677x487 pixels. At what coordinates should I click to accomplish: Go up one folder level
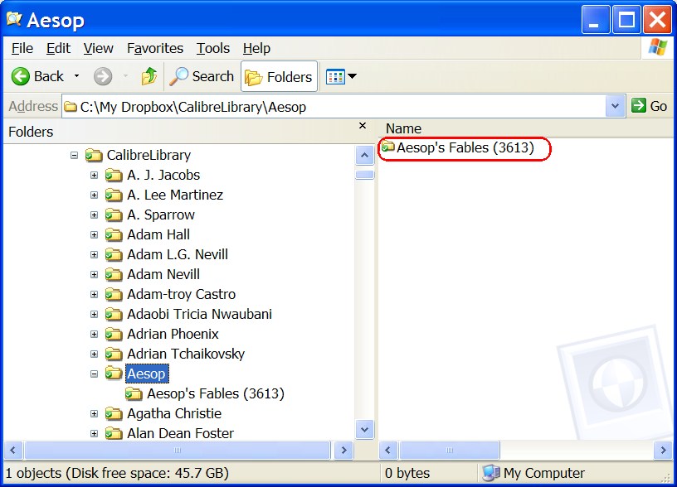[149, 77]
